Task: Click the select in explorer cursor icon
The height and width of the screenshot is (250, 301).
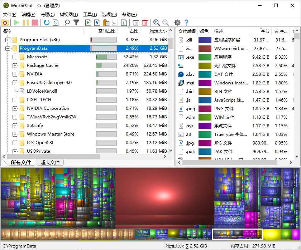Action: click(97, 23)
